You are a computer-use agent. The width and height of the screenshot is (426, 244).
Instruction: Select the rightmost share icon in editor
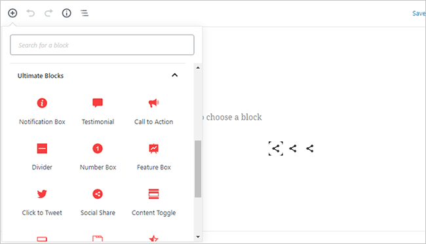(310, 148)
